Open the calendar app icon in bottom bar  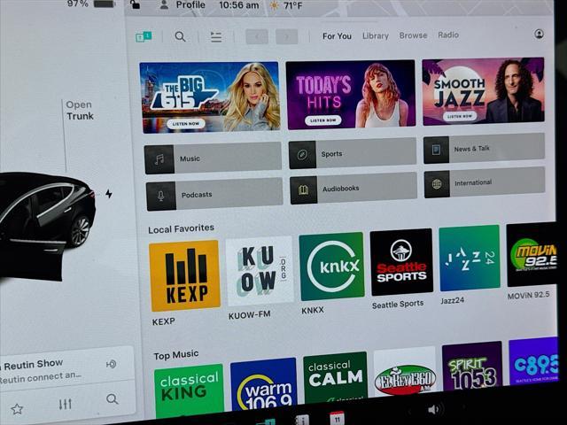click(x=337, y=419)
